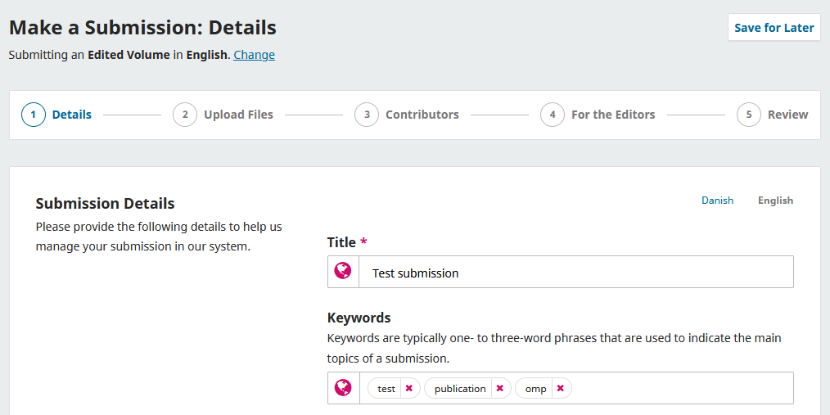Remove the "omp" keyword tag
The height and width of the screenshot is (415, 830).
coord(561,389)
